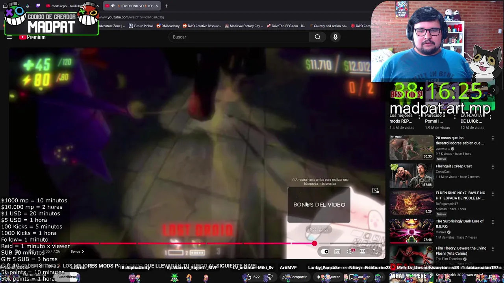Open the more actions ellipsis below video
504x283 pixels.
point(378,277)
